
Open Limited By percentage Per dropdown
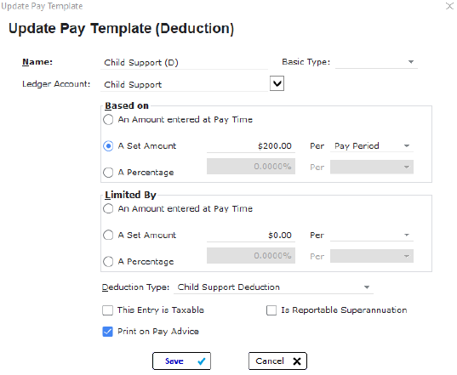(372, 256)
